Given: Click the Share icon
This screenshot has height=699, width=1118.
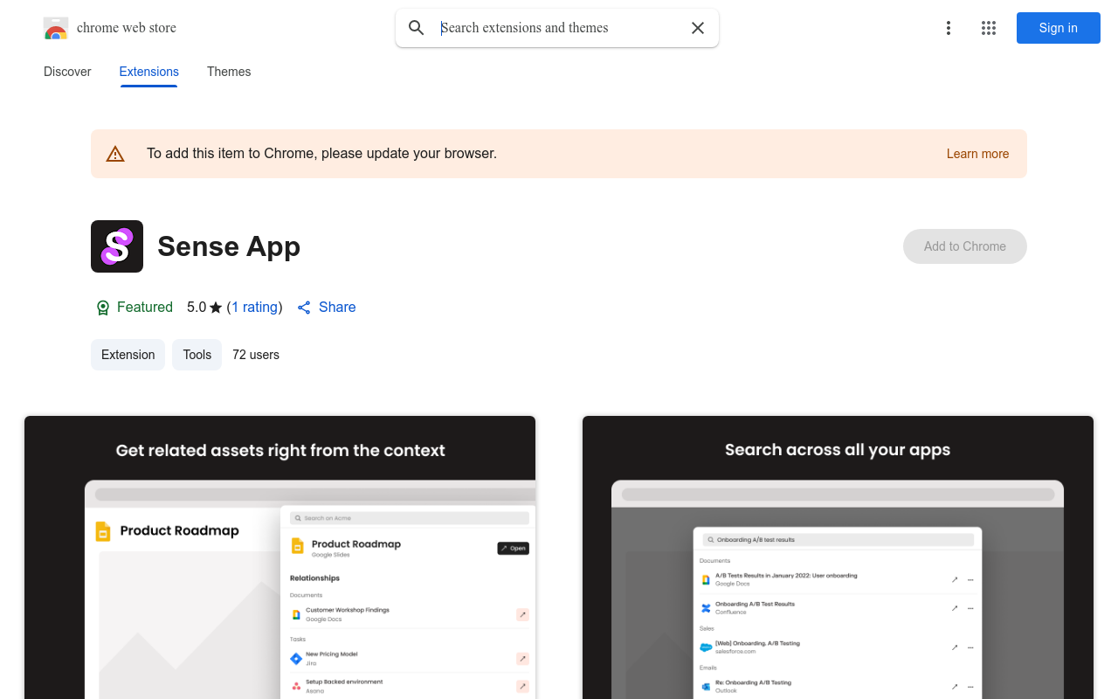Looking at the screenshot, I should pos(304,308).
